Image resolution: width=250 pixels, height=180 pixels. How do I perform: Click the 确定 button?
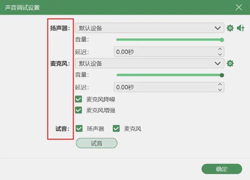(x=222, y=169)
